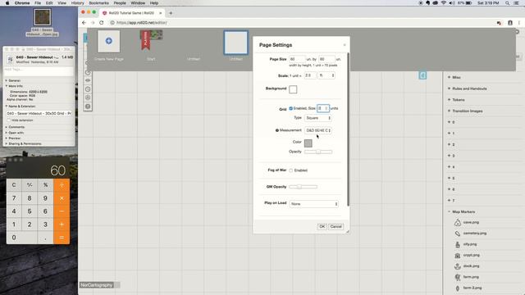Click Chrome forward arrow button

tap(93, 22)
